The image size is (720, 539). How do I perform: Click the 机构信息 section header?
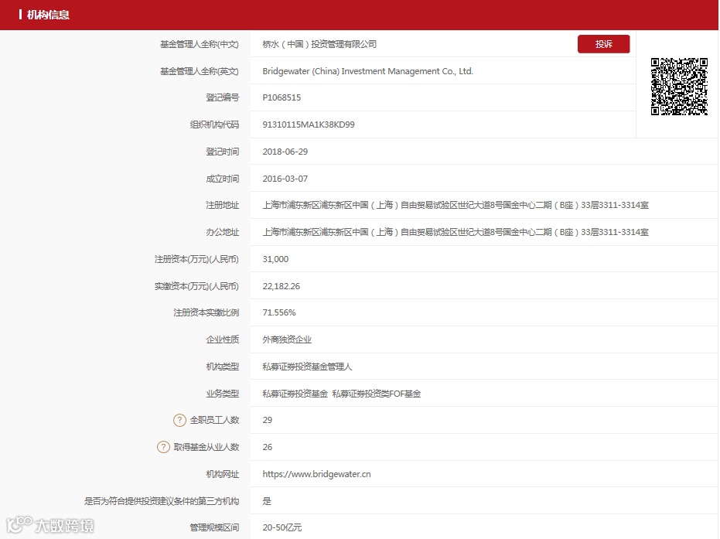point(48,15)
